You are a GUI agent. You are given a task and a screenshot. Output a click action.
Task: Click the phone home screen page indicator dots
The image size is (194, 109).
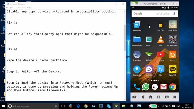[155, 80]
